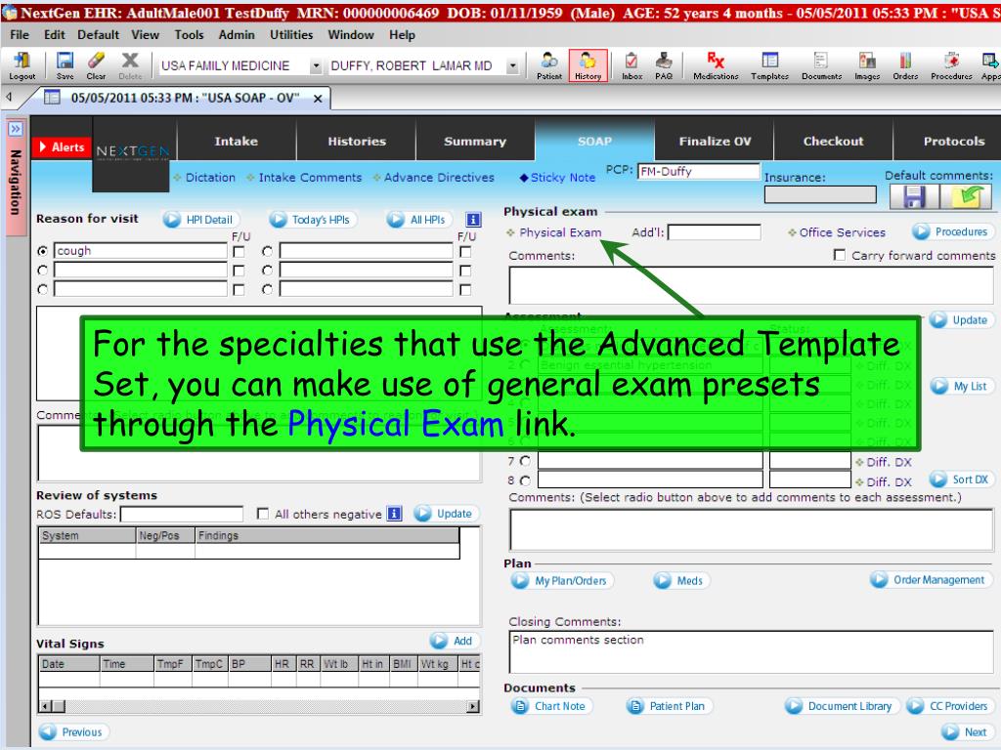The image size is (1001, 750).
Task: Open DUFFY, ROBERT LAMAR MD provider dropdown
Action: coord(512,66)
